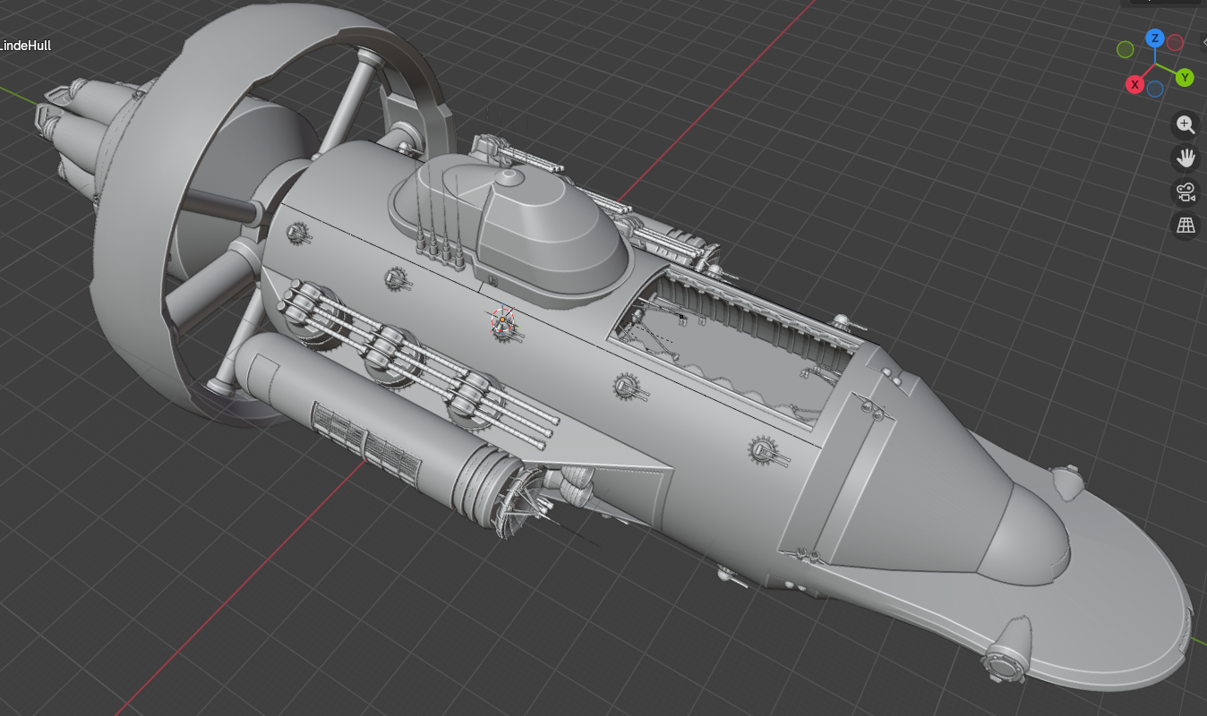Toggle perspective/orthographic grid icon
Viewport: 1207px width, 716px height.
tap(1186, 225)
